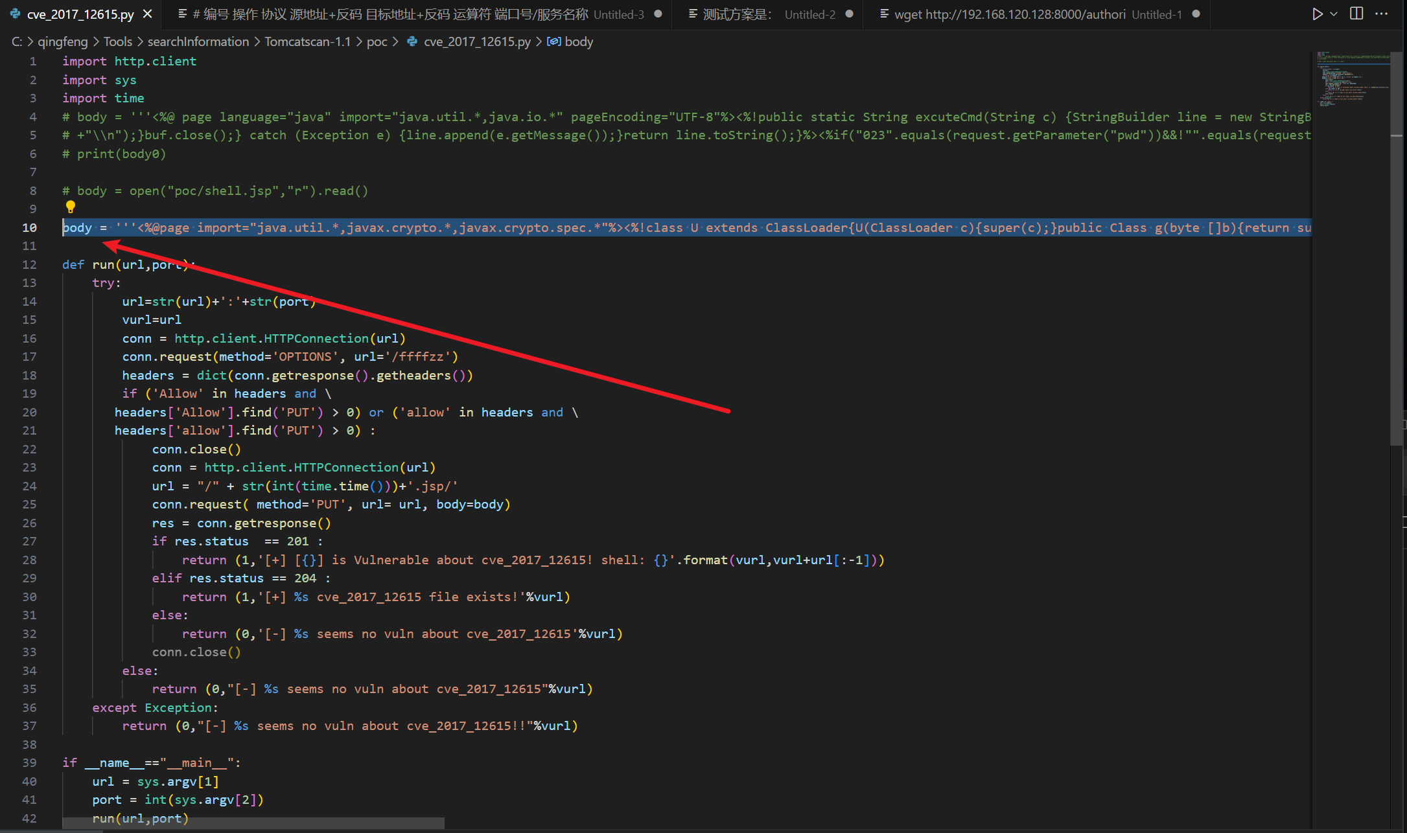Click the body symbol in breadcrumbs
The width and height of the screenshot is (1407, 833).
(x=579, y=41)
